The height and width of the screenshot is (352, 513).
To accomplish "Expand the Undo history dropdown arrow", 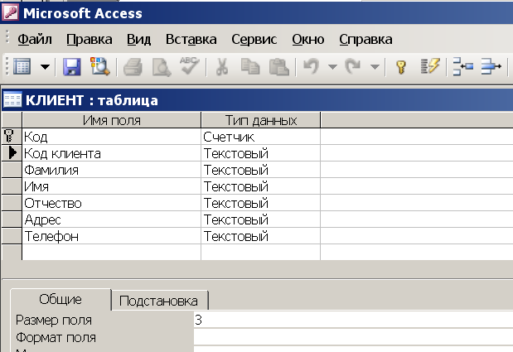I will pyautogui.click(x=332, y=67).
